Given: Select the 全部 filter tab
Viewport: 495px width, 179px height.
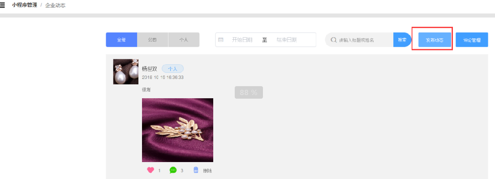Looking at the screenshot, I should pyautogui.click(x=121, y=40).
